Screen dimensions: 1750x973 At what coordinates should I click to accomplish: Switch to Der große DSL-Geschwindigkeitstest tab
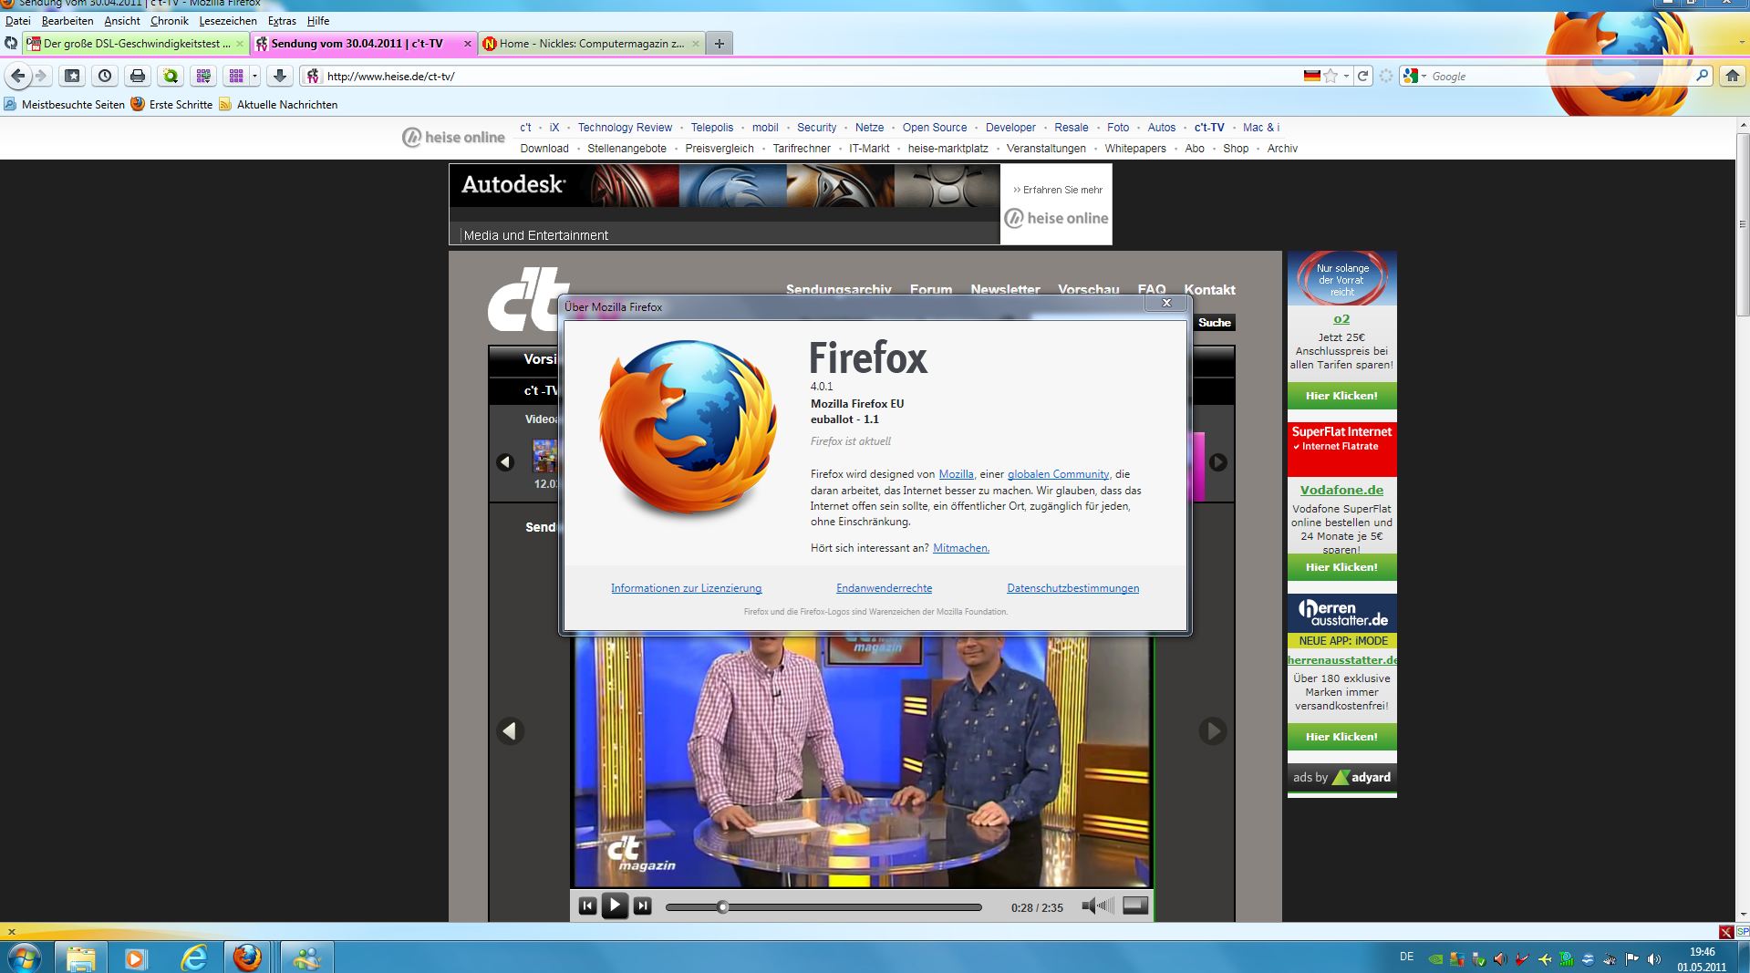tap(135, 43)
